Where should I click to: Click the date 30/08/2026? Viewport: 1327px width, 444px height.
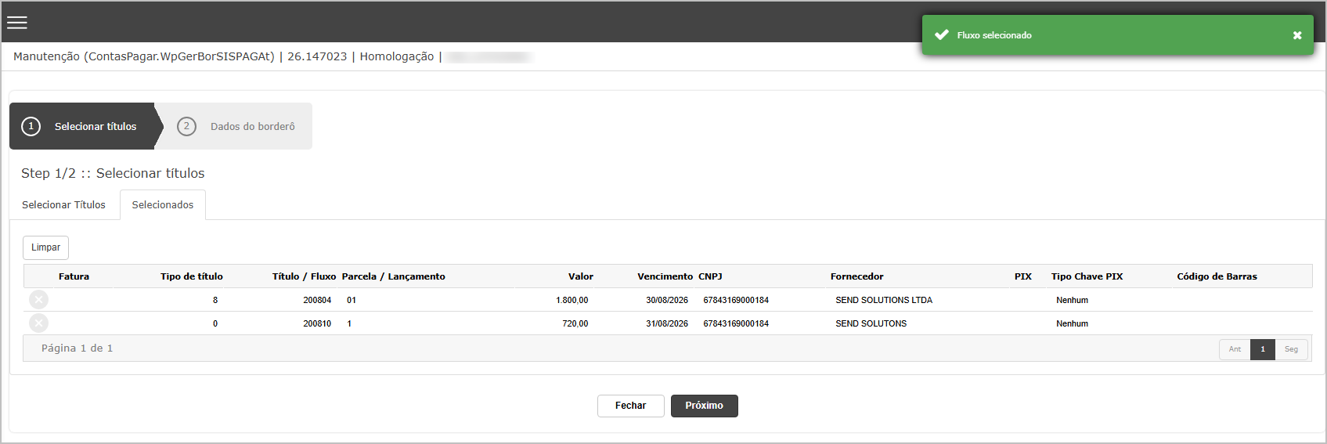(x=667, y=300)
